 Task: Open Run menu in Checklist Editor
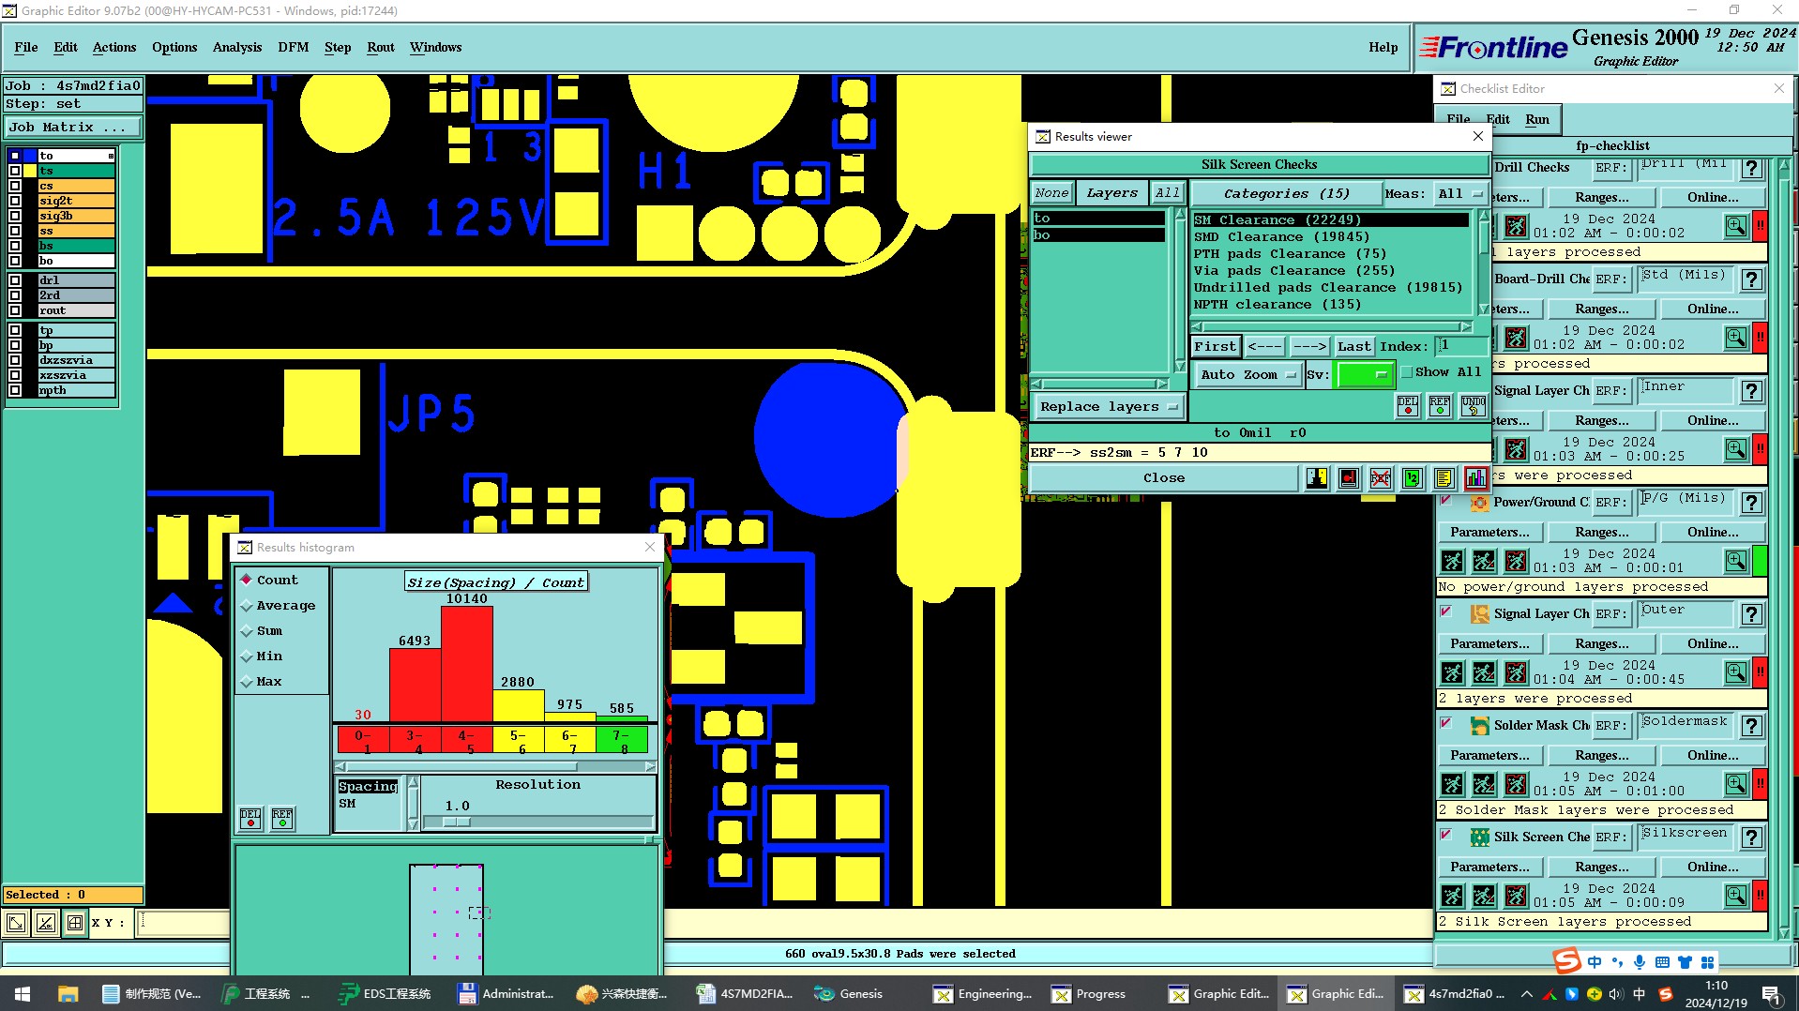pyautogui.click(x=1537, y=119)
